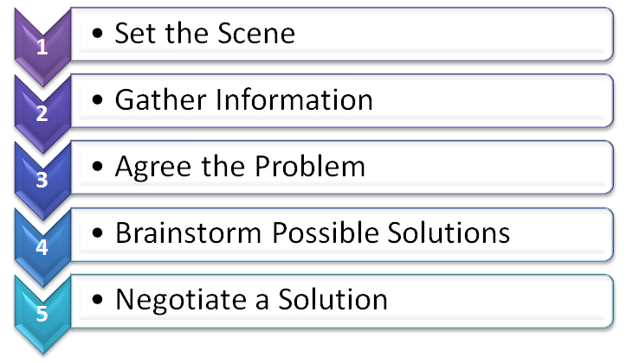This screenshot has width=633, height=363.
Task: Click the Gather Information step label
Action: [244, 99]
